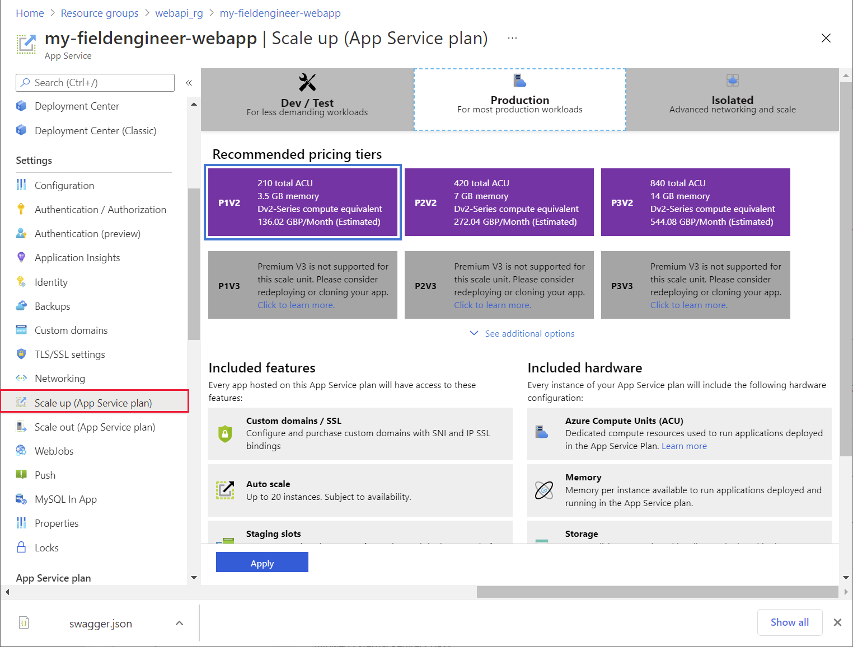The height and width of the screenshot is (647, 853).
Task: Click the Scale up sidebar icon
Action: [x=21, y=403]
